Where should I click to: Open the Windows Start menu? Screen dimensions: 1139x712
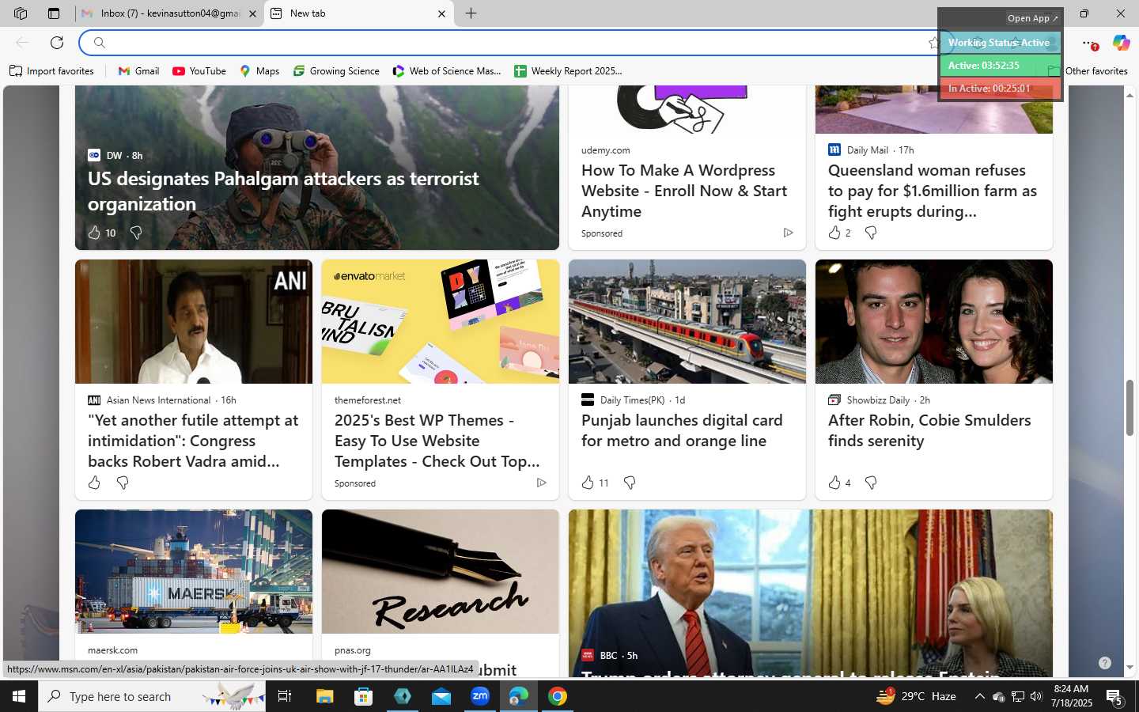19,696
